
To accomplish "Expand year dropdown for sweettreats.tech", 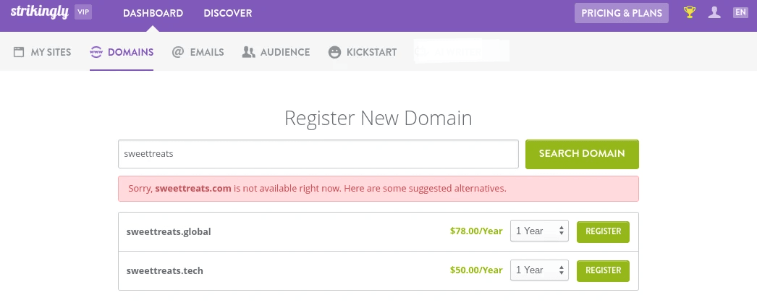I will point(539,270).
